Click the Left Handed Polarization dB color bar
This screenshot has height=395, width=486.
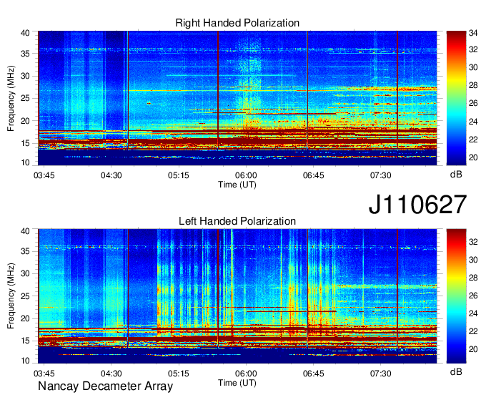456,296
